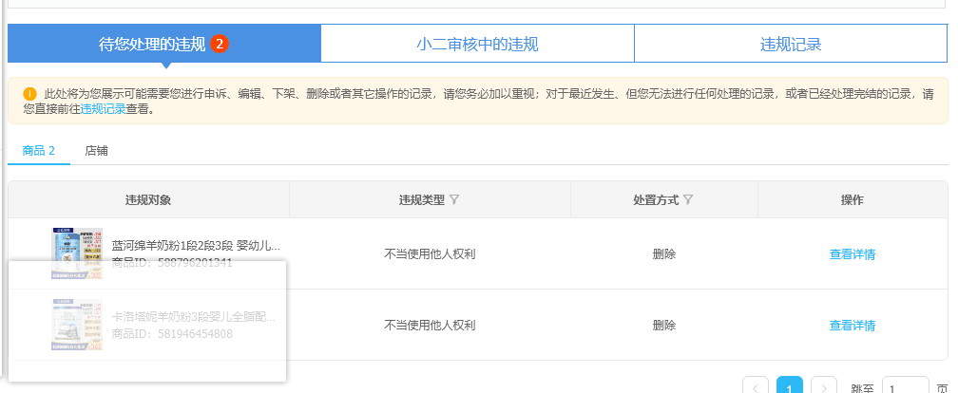The image size is (958, 393).
Task: Click the filter icon beside 违规类型
Action: click(x=454, y=199)
